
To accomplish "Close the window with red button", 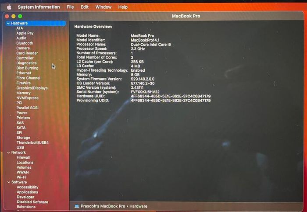I will click(x=7, y=16).
